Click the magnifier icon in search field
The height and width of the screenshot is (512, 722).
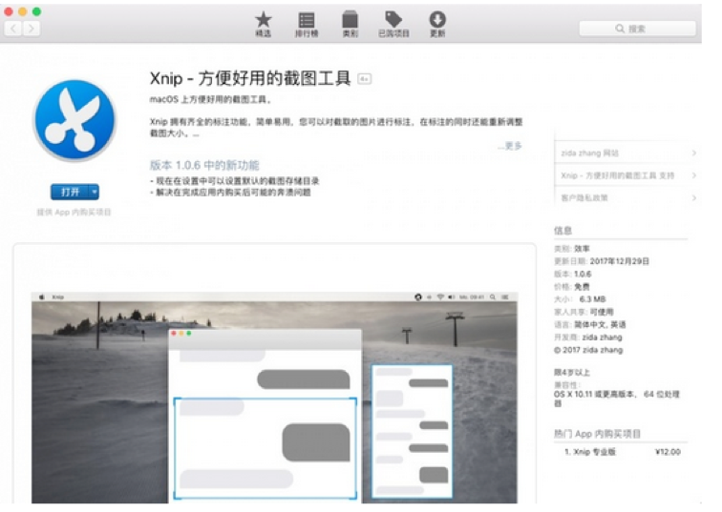[x=620, y=29]
